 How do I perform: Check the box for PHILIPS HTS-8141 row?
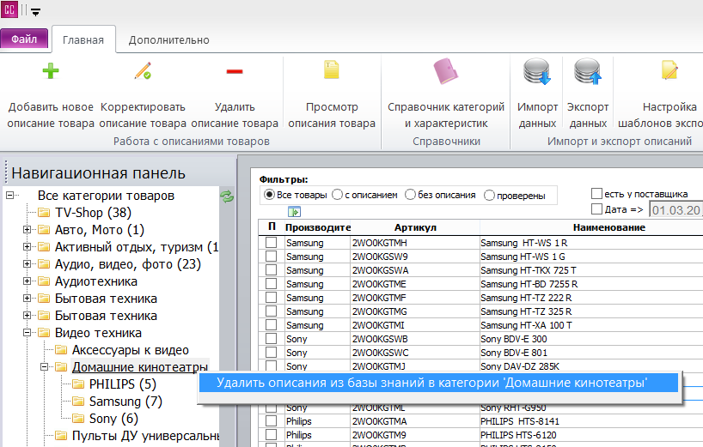[272, 420]
